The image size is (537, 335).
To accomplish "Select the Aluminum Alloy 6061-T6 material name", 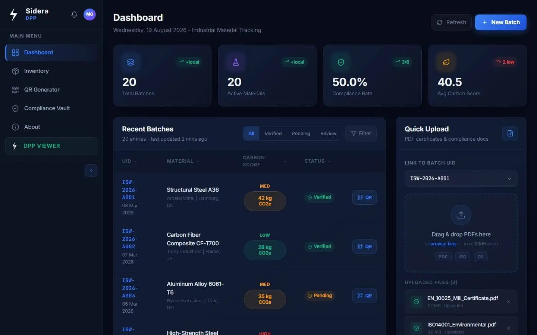I will point(195,288).
